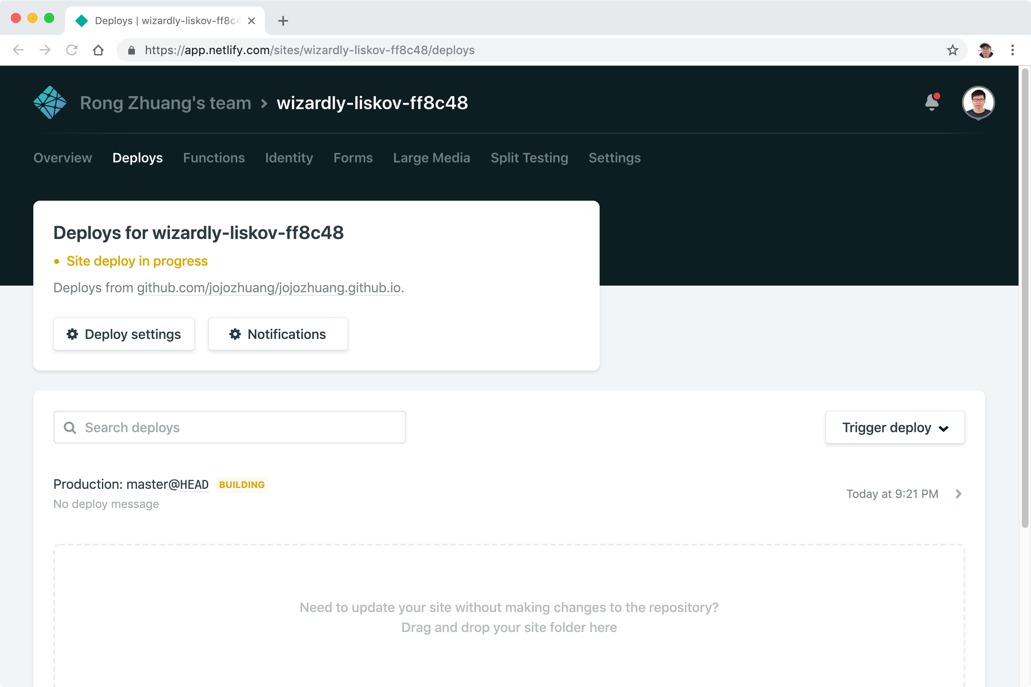The width and height of the screenshot is (1031, 687).
Task: Open the GitHub repository link
Action: pos(269,288)
